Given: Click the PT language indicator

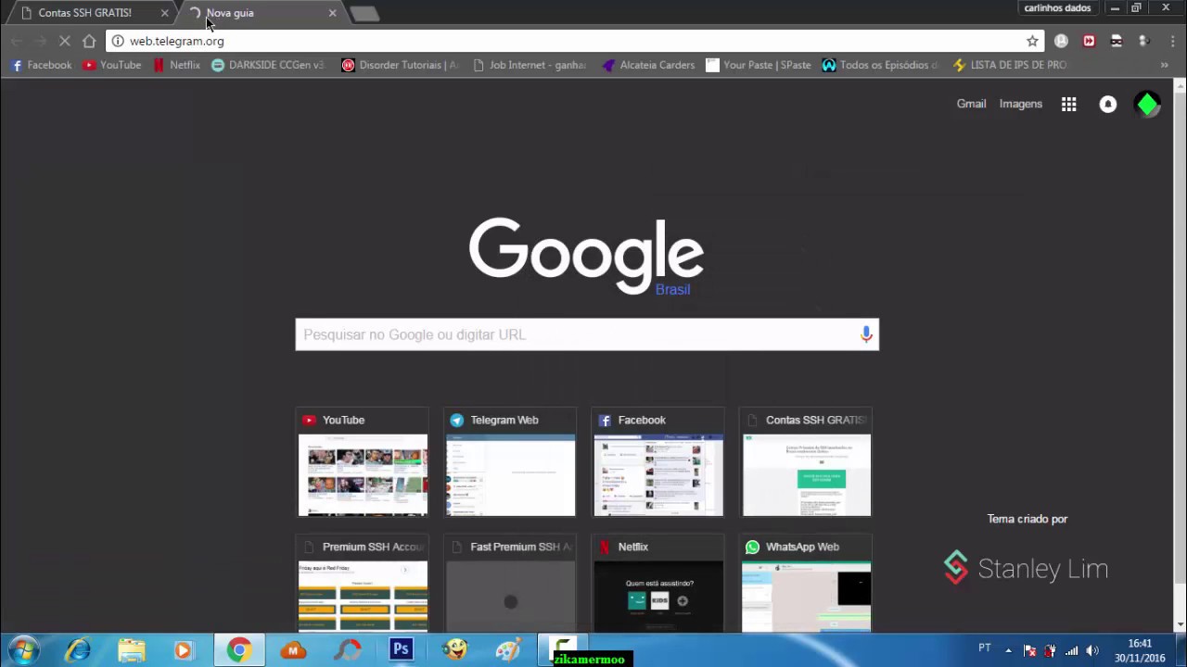Looking at the screenshot, I should pos(985,648).
